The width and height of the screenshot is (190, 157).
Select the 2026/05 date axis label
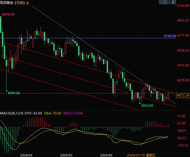point(66,155)
